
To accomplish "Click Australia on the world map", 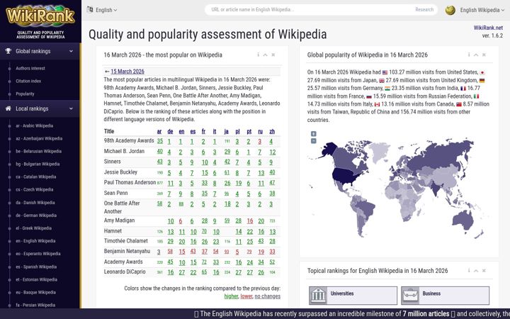I will point(462,220).
